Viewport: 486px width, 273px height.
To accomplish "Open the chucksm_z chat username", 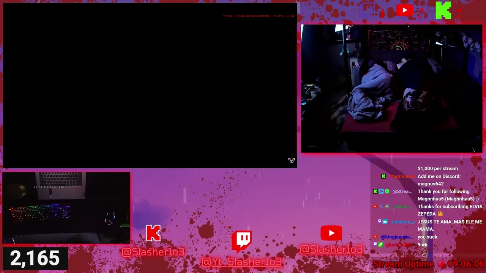I will [402, 222].
